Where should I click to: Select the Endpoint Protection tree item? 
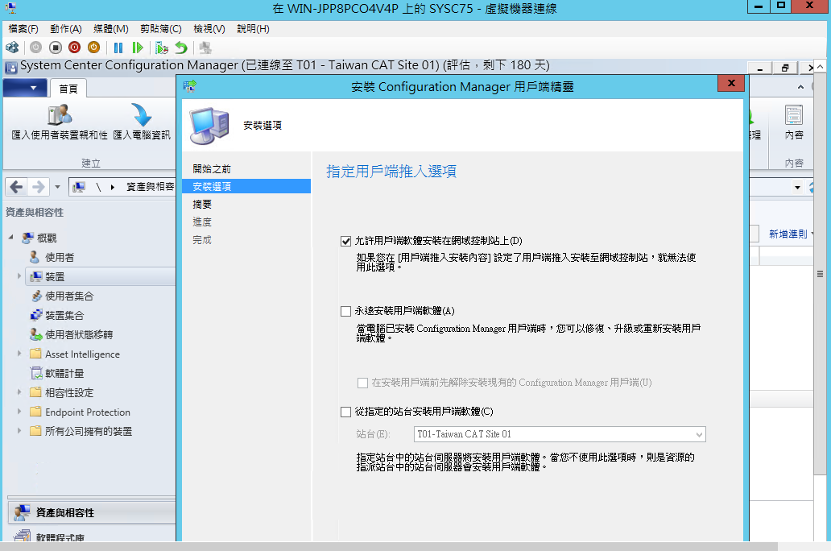coord(88,412)
